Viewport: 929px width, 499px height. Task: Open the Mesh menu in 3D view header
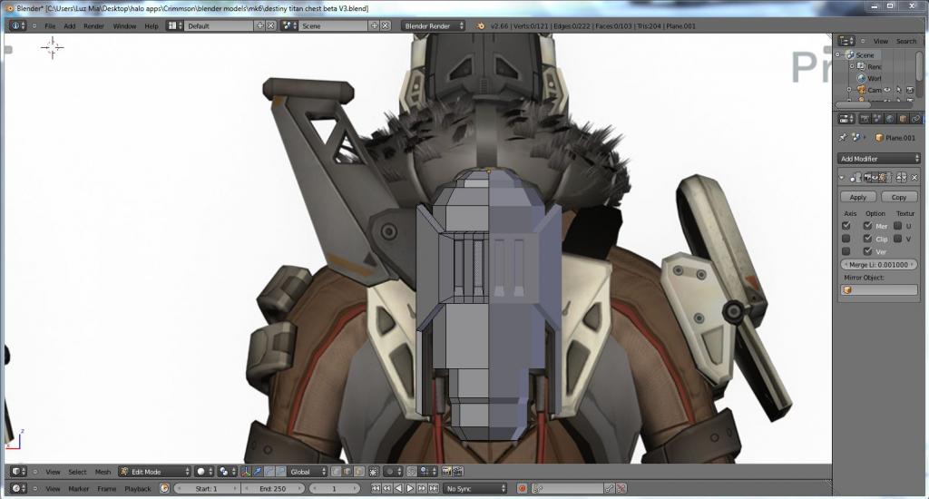tap(103, 472)
